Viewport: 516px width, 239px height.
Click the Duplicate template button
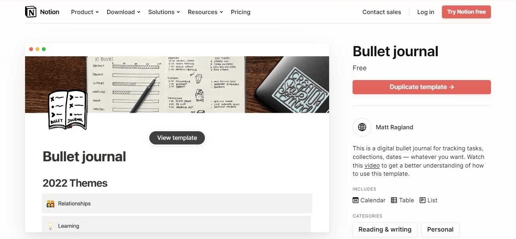coord(422,87)
